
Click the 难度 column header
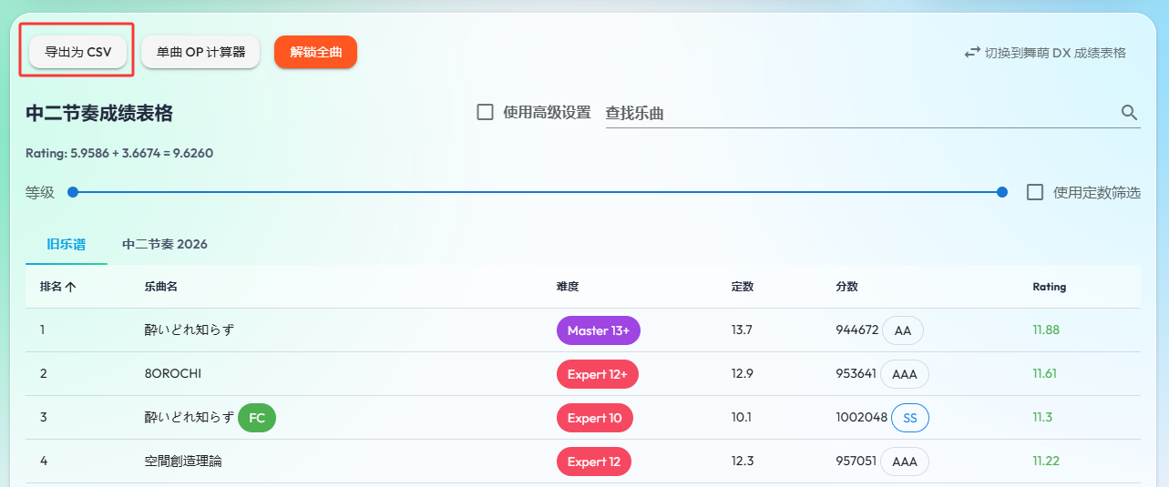[x=568, y=287]
